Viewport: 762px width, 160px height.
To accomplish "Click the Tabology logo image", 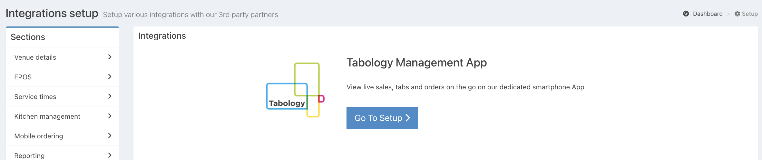I will pyautogui.click(x=295, y=90).
